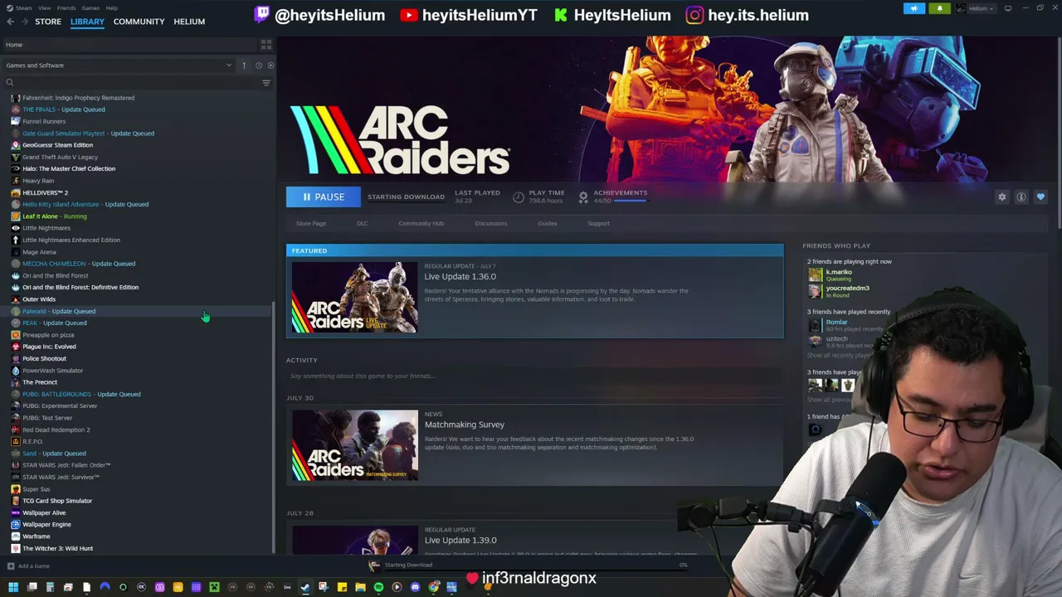Open the library filter options icon

coord(266,83)
